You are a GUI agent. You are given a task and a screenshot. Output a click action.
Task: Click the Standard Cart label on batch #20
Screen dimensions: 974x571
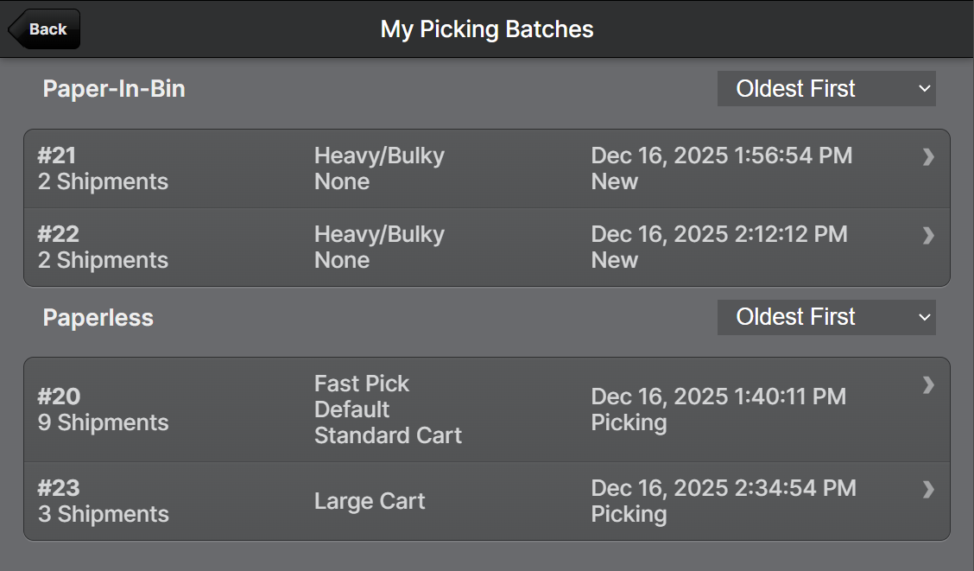tap(388, 435)
